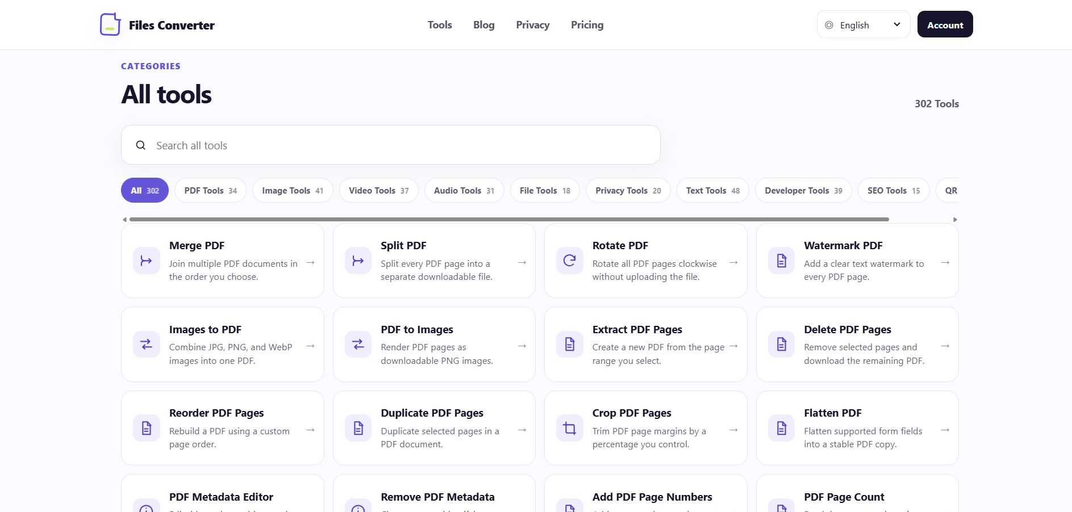
Task: Click the Merge PDF card icon
Action: pos(147,261)
